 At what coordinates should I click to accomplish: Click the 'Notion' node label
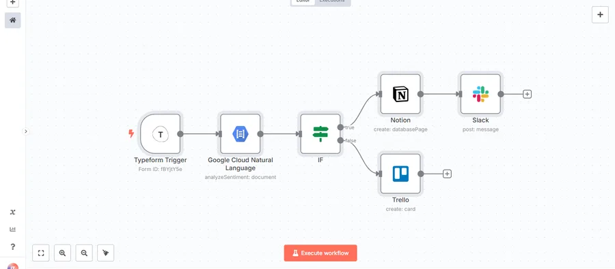click(x=400, y=121)
